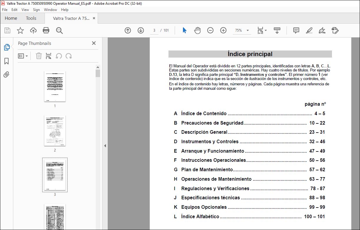
Task: Open the Attachments paperclip panel
Action: tap(6, 74)
